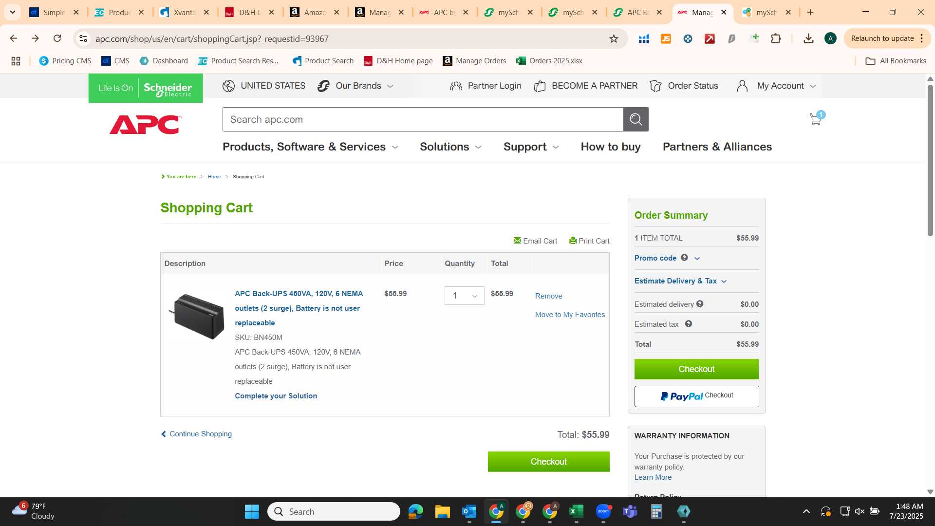The image size is (935, 526).
Task: Open Zoom from the taskbar
Action: tap(603, 511)
